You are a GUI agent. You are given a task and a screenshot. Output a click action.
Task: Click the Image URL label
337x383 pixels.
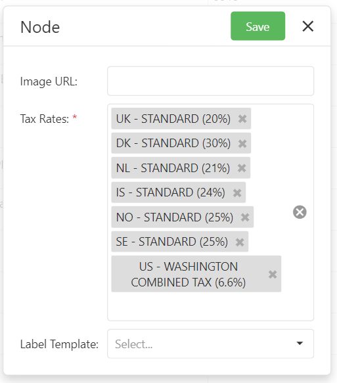pyautogui.click(x=49, y=81)
